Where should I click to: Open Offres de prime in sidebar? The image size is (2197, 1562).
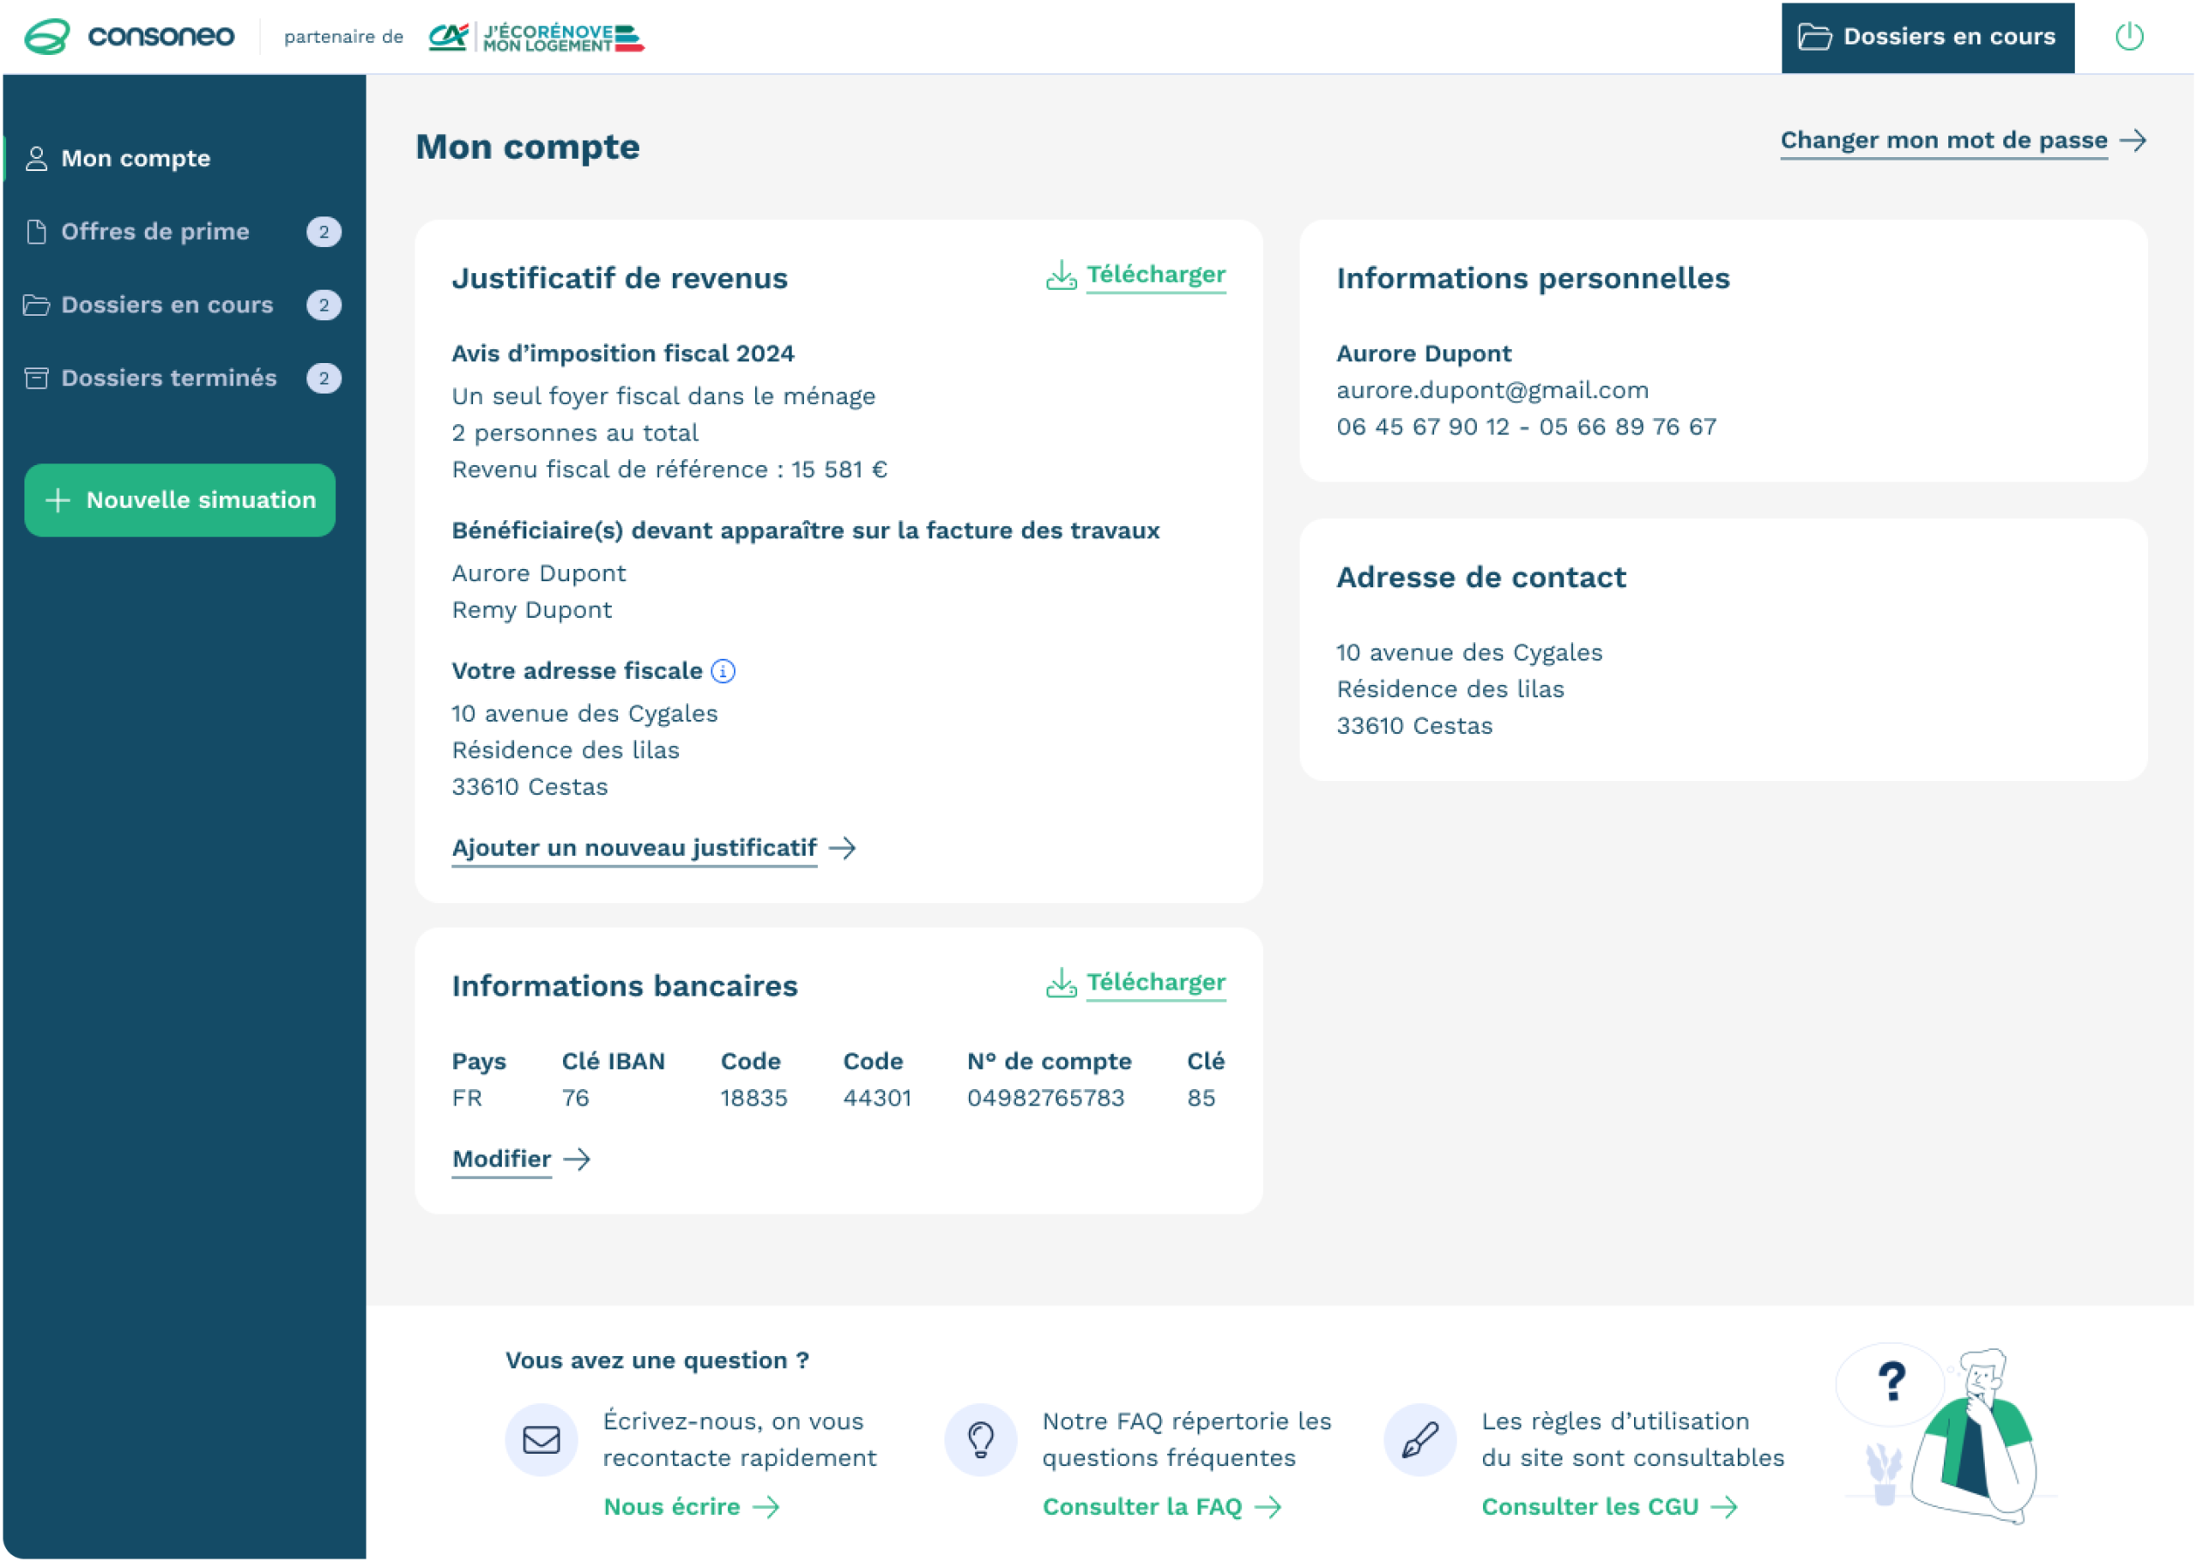click(x=154, y=232)
